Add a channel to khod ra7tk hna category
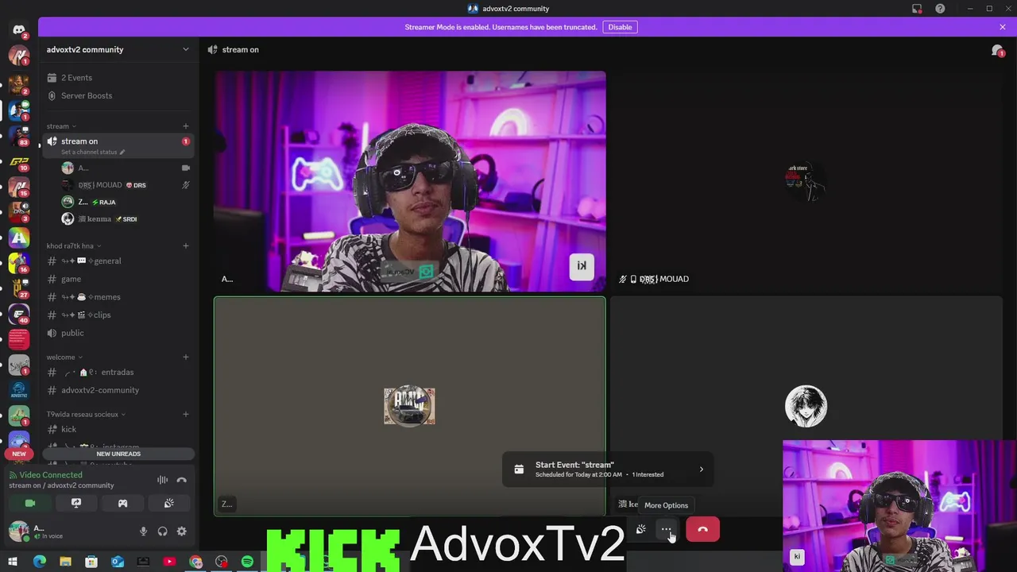This screenshot has height=572, width=1017. pyautogui.click(x=186, y=245)
